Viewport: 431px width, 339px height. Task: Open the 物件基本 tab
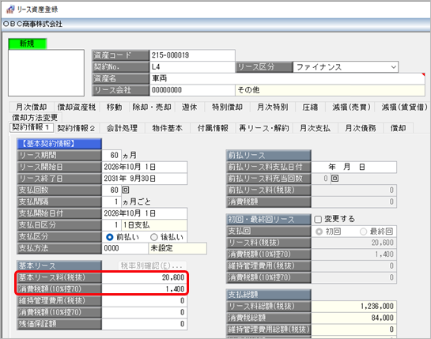point(167,128)
